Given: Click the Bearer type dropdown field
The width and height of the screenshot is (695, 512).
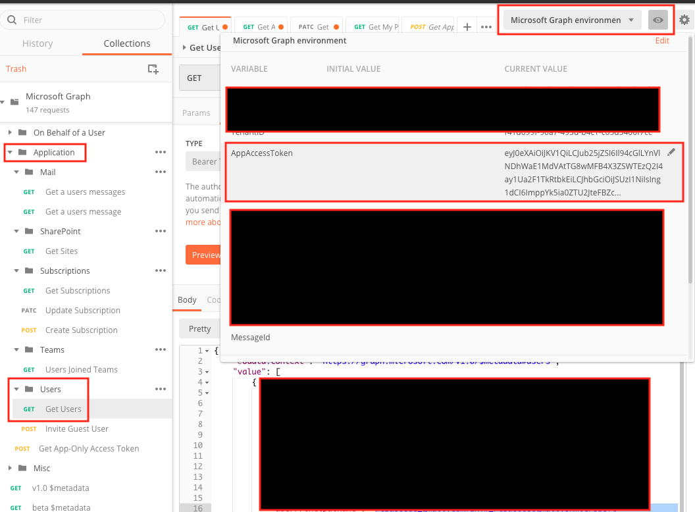Looking at the screenshot, I should (203, 161).
